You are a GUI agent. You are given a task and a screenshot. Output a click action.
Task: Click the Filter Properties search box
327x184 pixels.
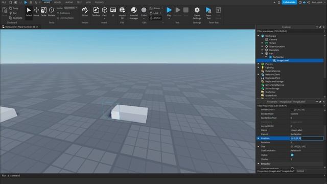point(290,106)
